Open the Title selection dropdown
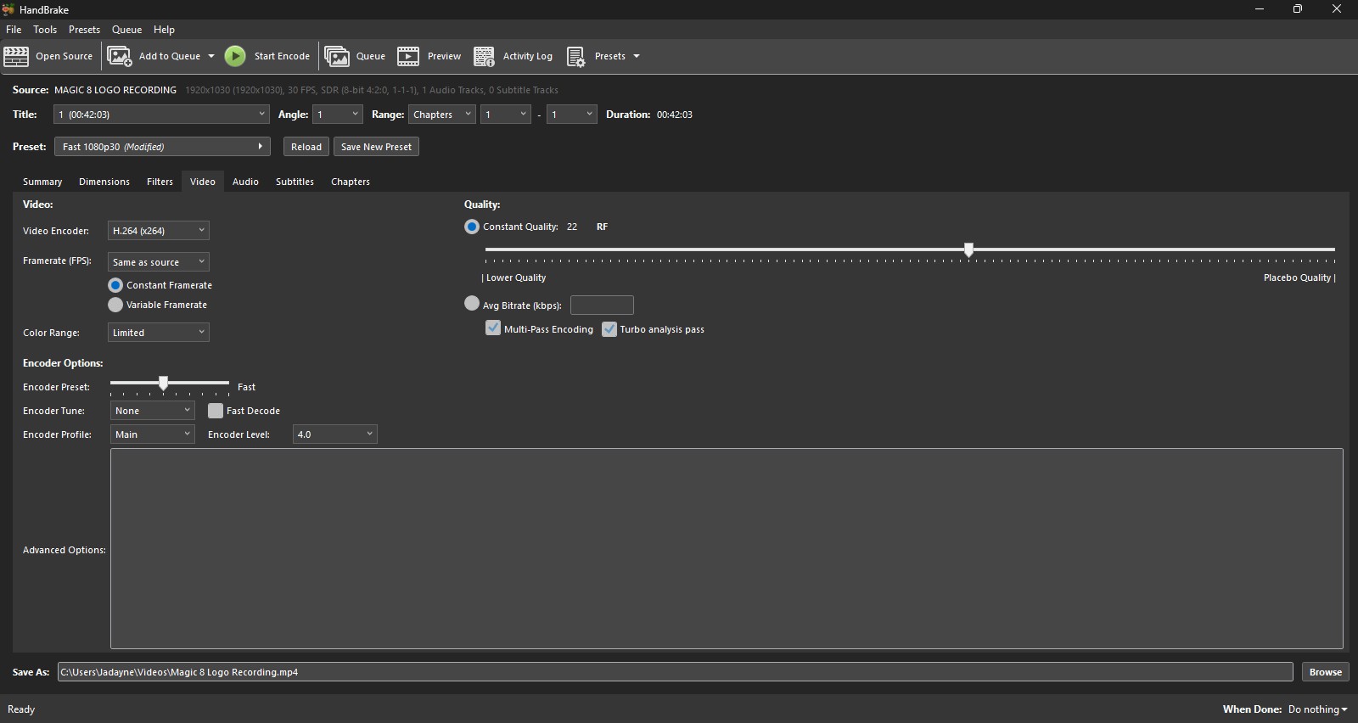Screen dimensions: 1358x723 click(161, 115)
